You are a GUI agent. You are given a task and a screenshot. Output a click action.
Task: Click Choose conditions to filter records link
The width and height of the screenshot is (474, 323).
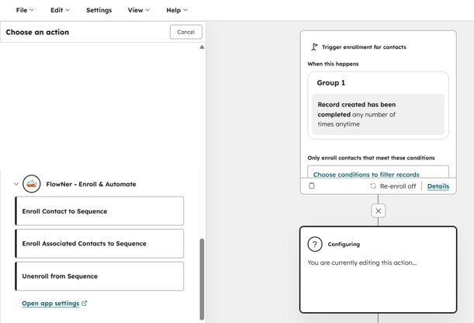click(366, 175)
